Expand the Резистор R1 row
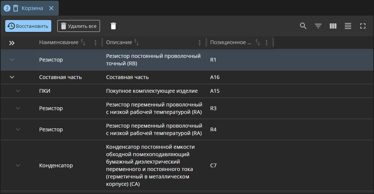Screen dimensions: 374x194 point(12,60)
